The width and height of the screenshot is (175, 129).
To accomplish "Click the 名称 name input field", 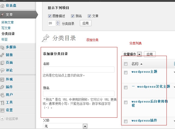I will [78, 69].
